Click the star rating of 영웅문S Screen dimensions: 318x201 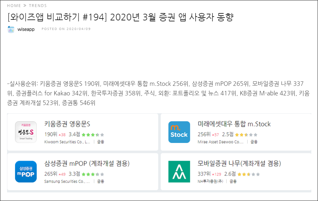[x=93, y=135]
